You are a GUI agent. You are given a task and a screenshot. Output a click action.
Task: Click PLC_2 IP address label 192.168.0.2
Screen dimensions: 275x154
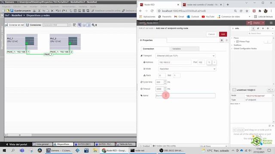(61, 52)
